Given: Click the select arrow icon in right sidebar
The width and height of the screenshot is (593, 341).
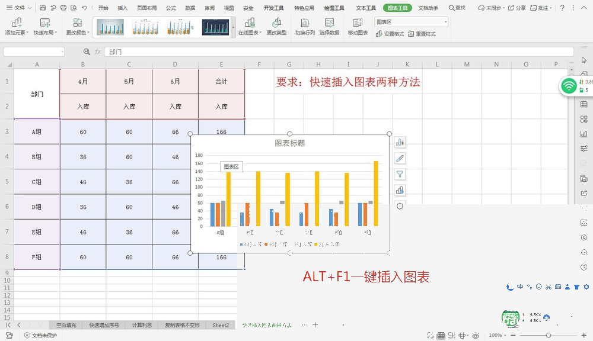Looking at the screenshot, I should tap(584, 60).
